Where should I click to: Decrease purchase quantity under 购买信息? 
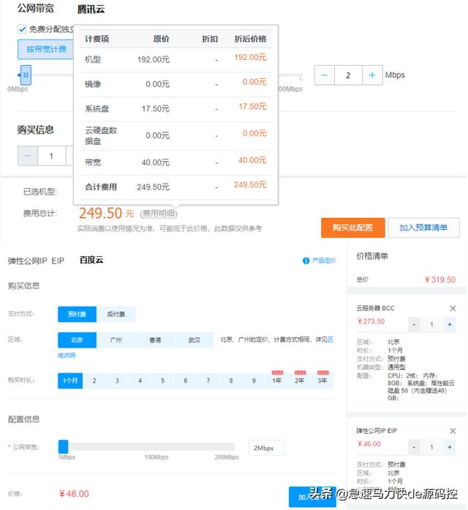click(x=28, y=156)
